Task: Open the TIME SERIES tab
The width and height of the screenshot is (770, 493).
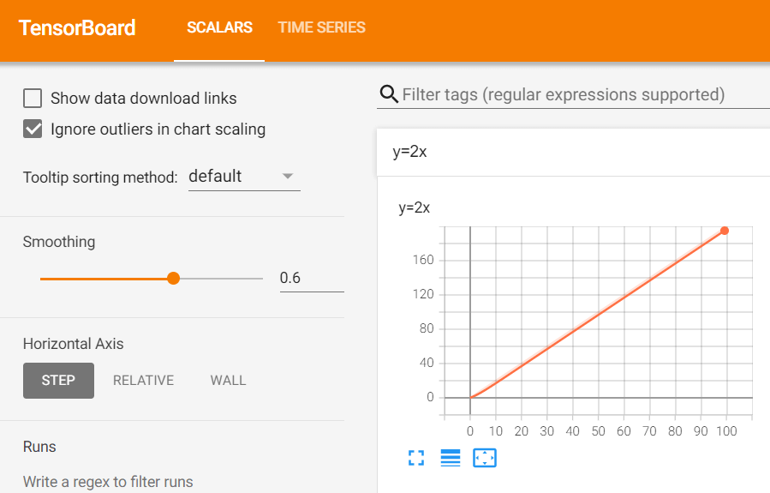Action: [x=322, y=27]
